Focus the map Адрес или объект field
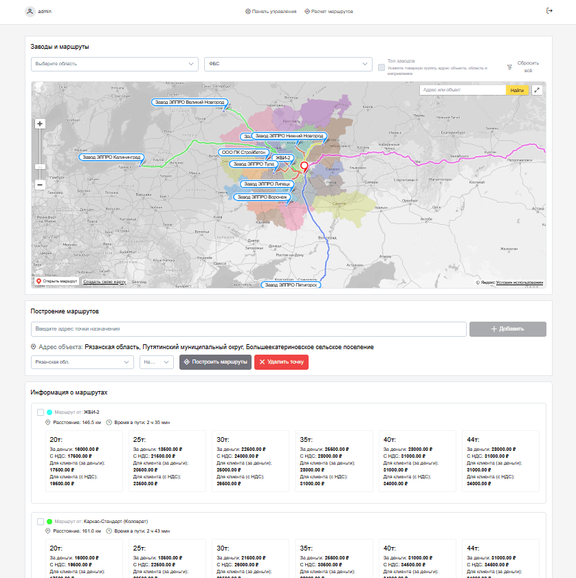The height and width of the screenshot is (578, 576). pyautogui.click(x=463, y=90)
